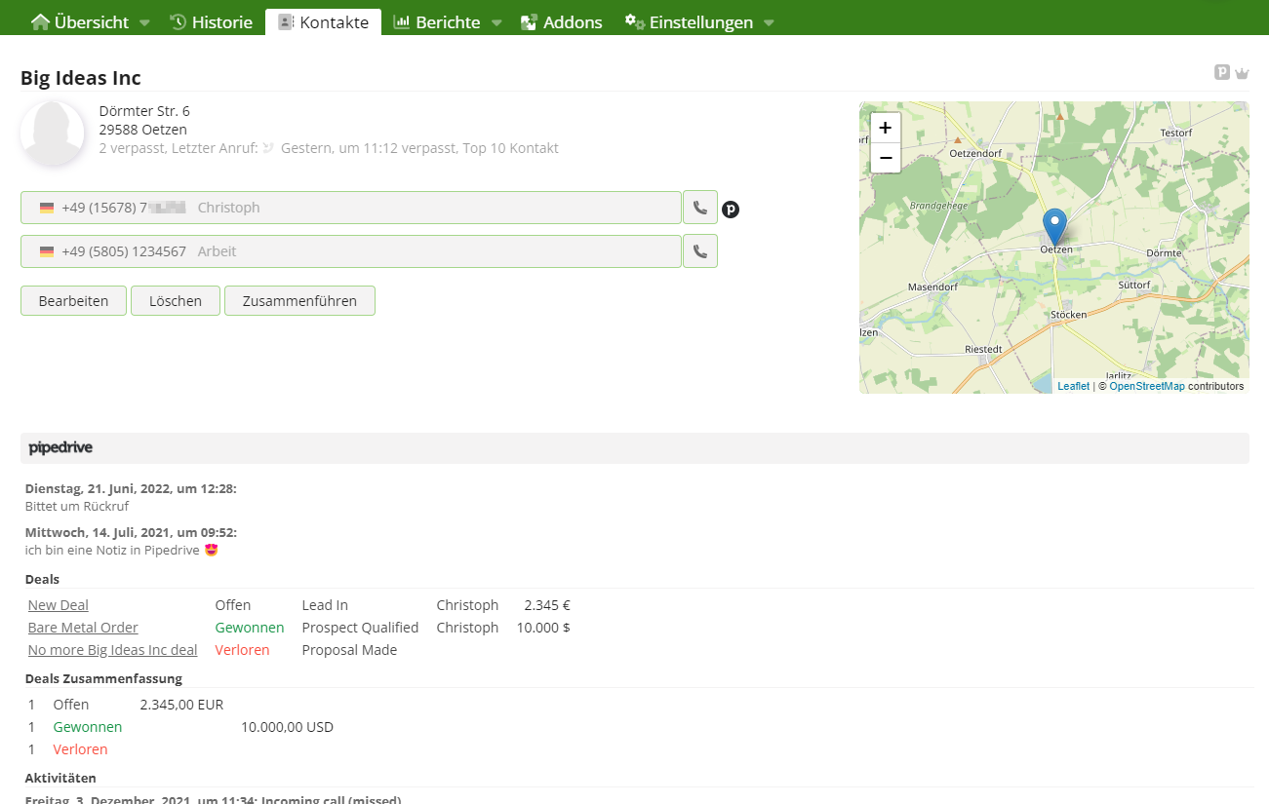Click the Bearbeiten button
The height and width of the screenshot is (804, 1269).
[73, 301]
